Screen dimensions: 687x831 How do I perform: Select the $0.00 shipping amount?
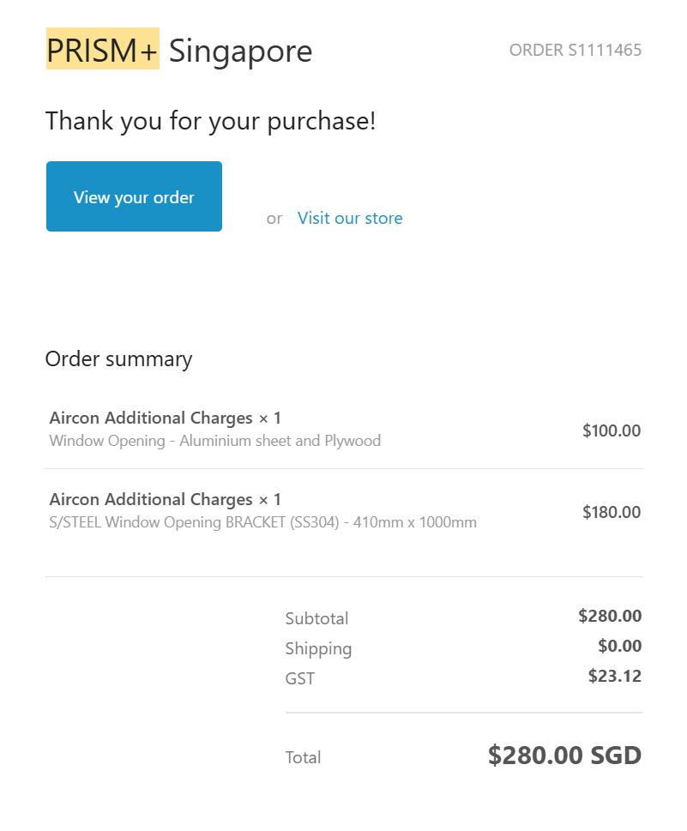619,646
